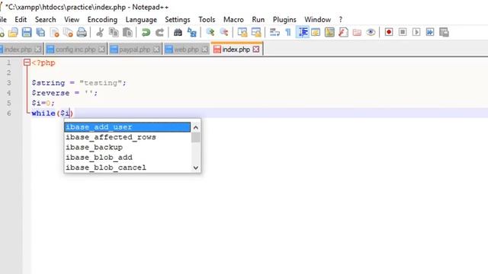This screenshot has width=488, height=274.
Task: Click the Paste toolbar icon
Action: coord(127,32)
